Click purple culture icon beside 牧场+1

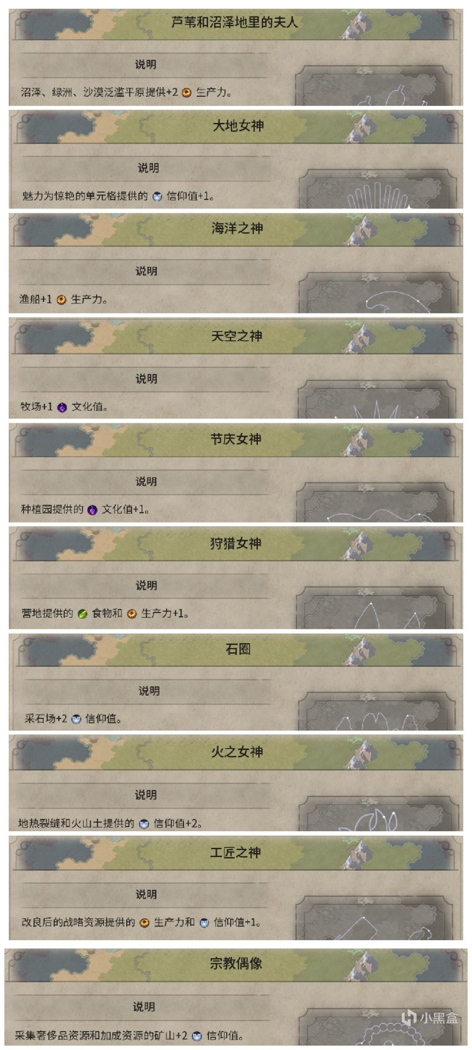click(62, 407)
